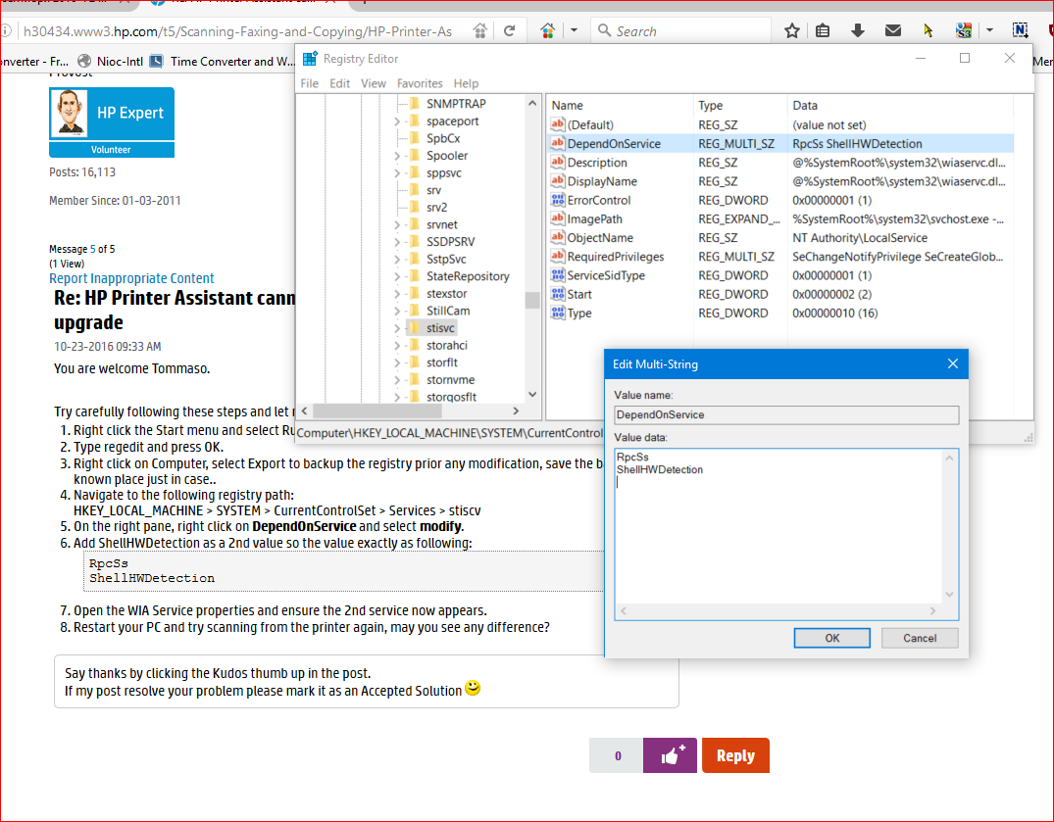Click the browser Search box
Image resolution: width=1054 pixels, height=822 pixels.
(x=680, y=31)
